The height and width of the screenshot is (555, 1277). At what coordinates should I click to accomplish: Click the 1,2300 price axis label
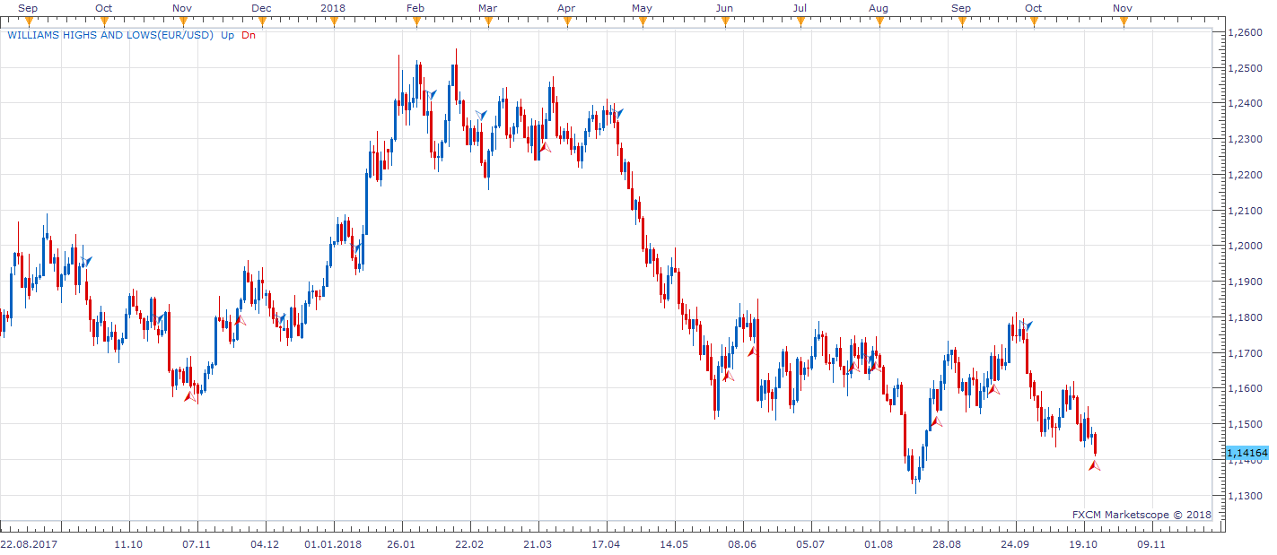pos(1243,139)
